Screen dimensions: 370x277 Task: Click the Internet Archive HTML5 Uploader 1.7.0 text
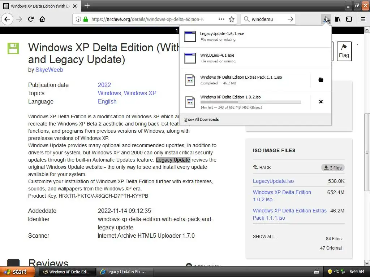coord(146,236)
